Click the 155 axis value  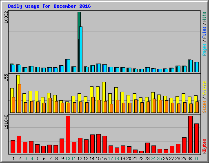pos(6,78)
